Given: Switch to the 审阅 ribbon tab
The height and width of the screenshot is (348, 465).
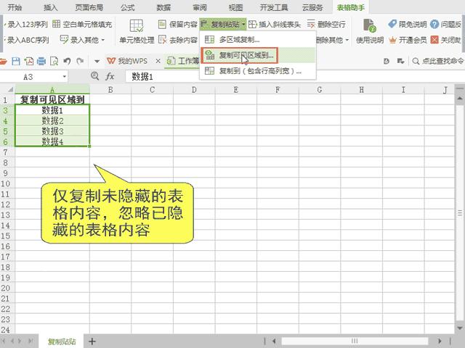Looking at the screenshot, I should pos(200,7).
